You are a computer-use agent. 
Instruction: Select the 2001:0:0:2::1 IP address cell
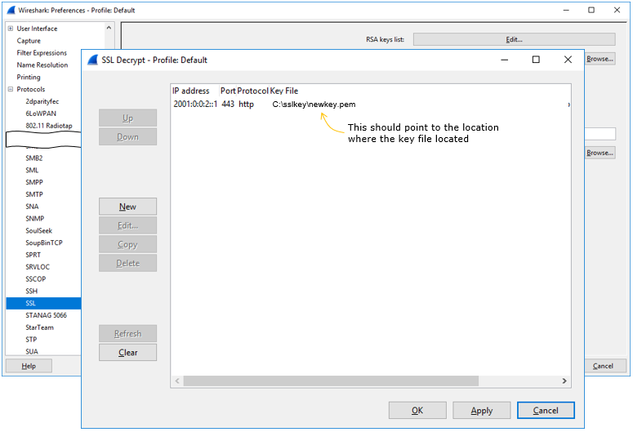195,105
